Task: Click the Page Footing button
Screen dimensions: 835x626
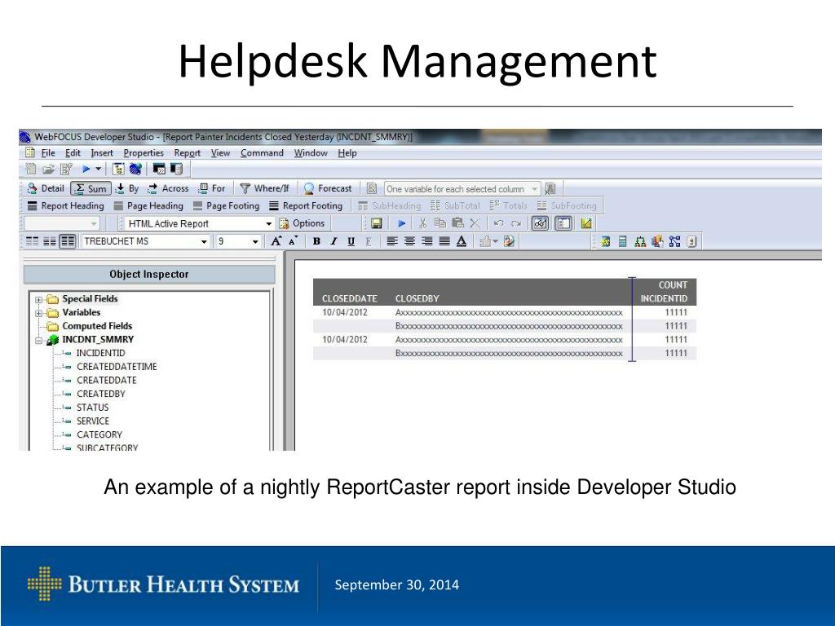Action: [x=227, y=205]
